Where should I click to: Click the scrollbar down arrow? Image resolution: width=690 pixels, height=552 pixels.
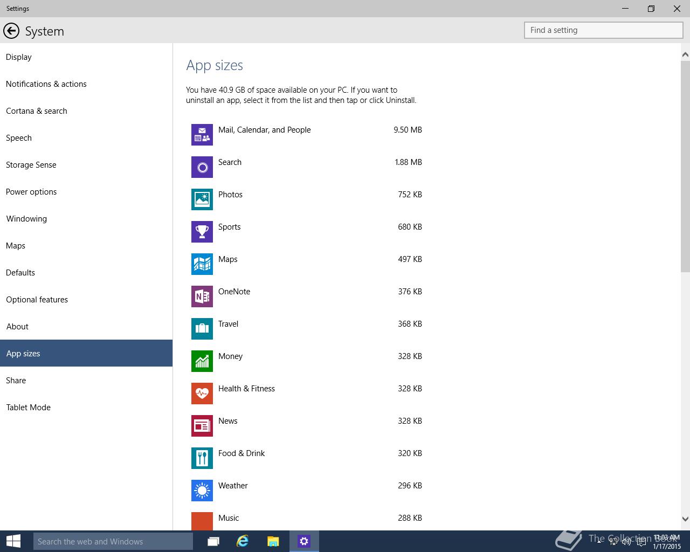685,519
